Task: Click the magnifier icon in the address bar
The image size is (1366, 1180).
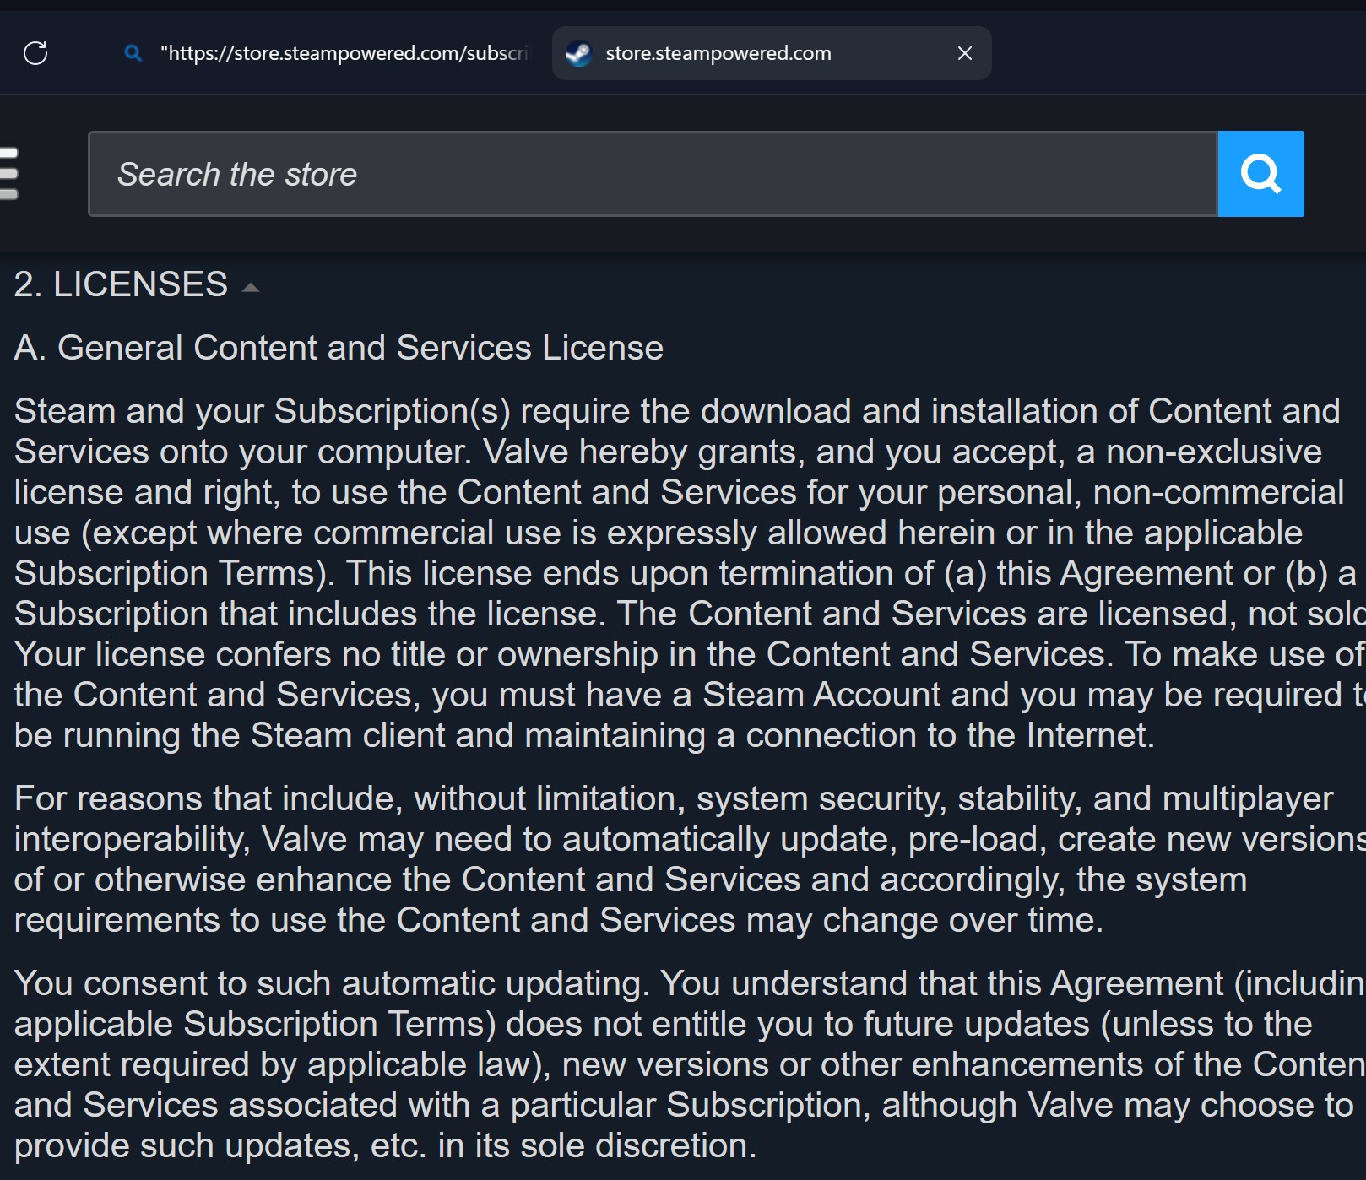Action: 133,53
